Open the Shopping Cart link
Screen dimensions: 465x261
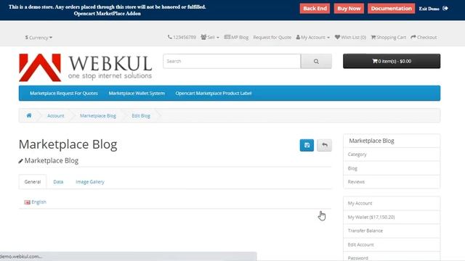[389, 37]
